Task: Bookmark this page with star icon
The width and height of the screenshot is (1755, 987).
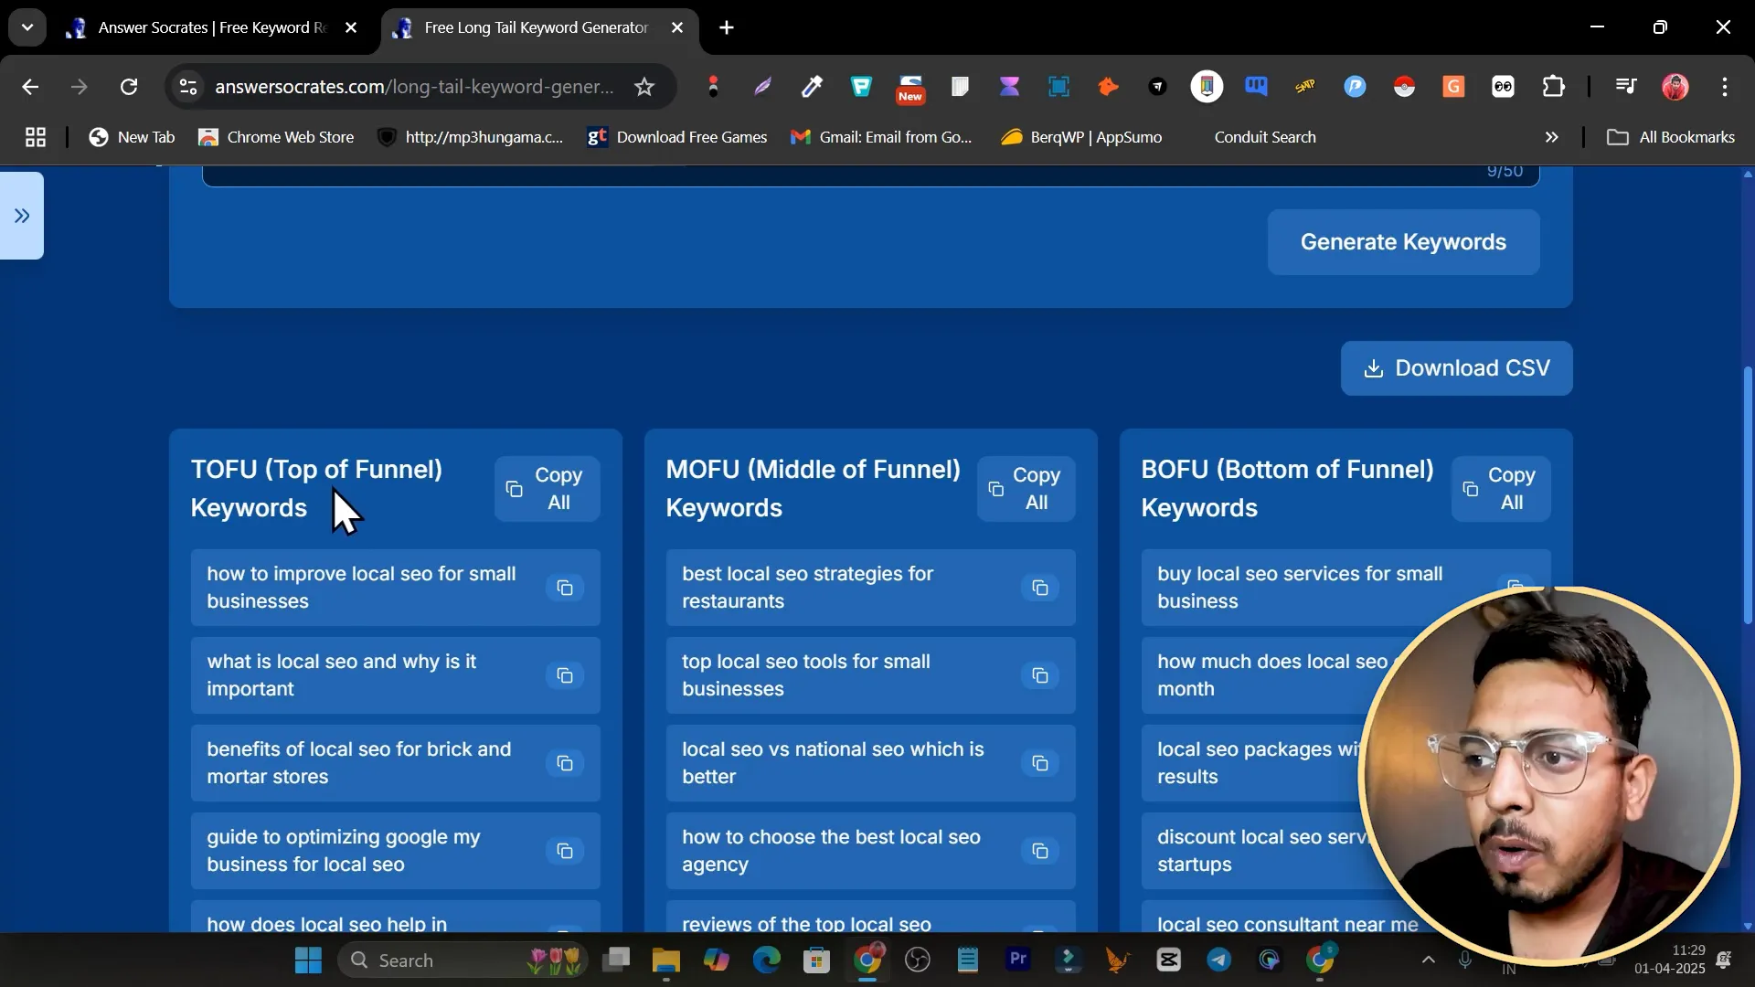Action: (x=644, y=87)
